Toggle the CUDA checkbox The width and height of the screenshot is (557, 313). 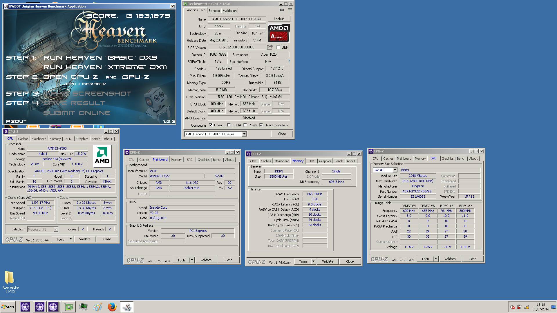click(229, 125)
